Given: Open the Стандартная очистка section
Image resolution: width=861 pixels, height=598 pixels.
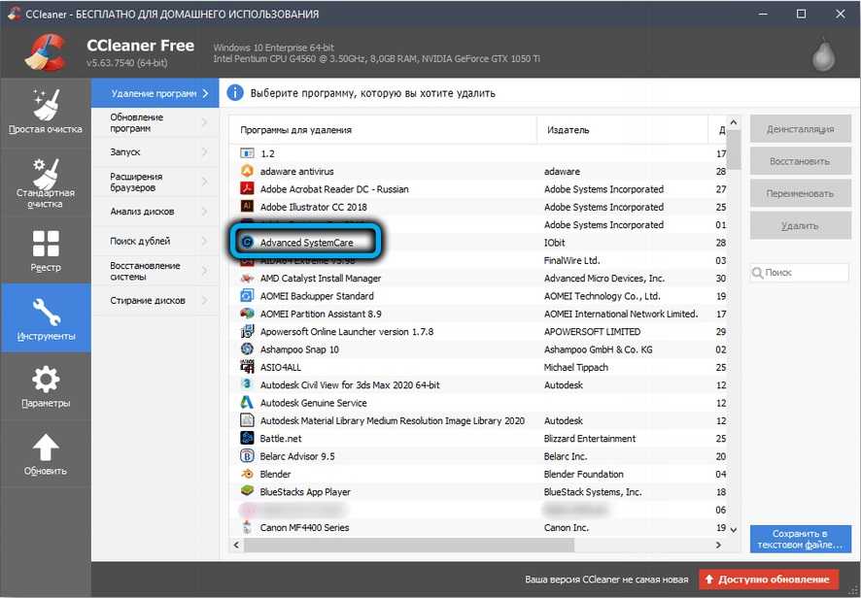Looking at the screenshot, I should (46, 183).
